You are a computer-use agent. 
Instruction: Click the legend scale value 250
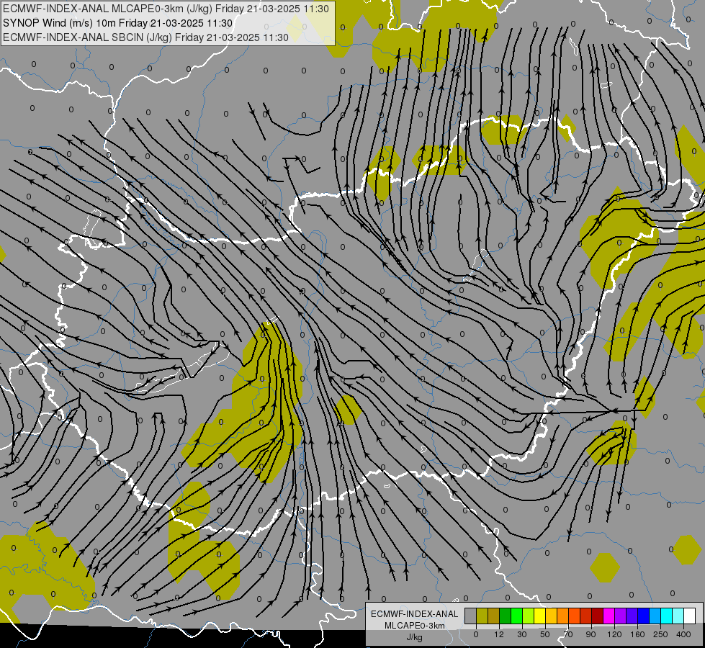pyautogui.click(x=660, y=634)
